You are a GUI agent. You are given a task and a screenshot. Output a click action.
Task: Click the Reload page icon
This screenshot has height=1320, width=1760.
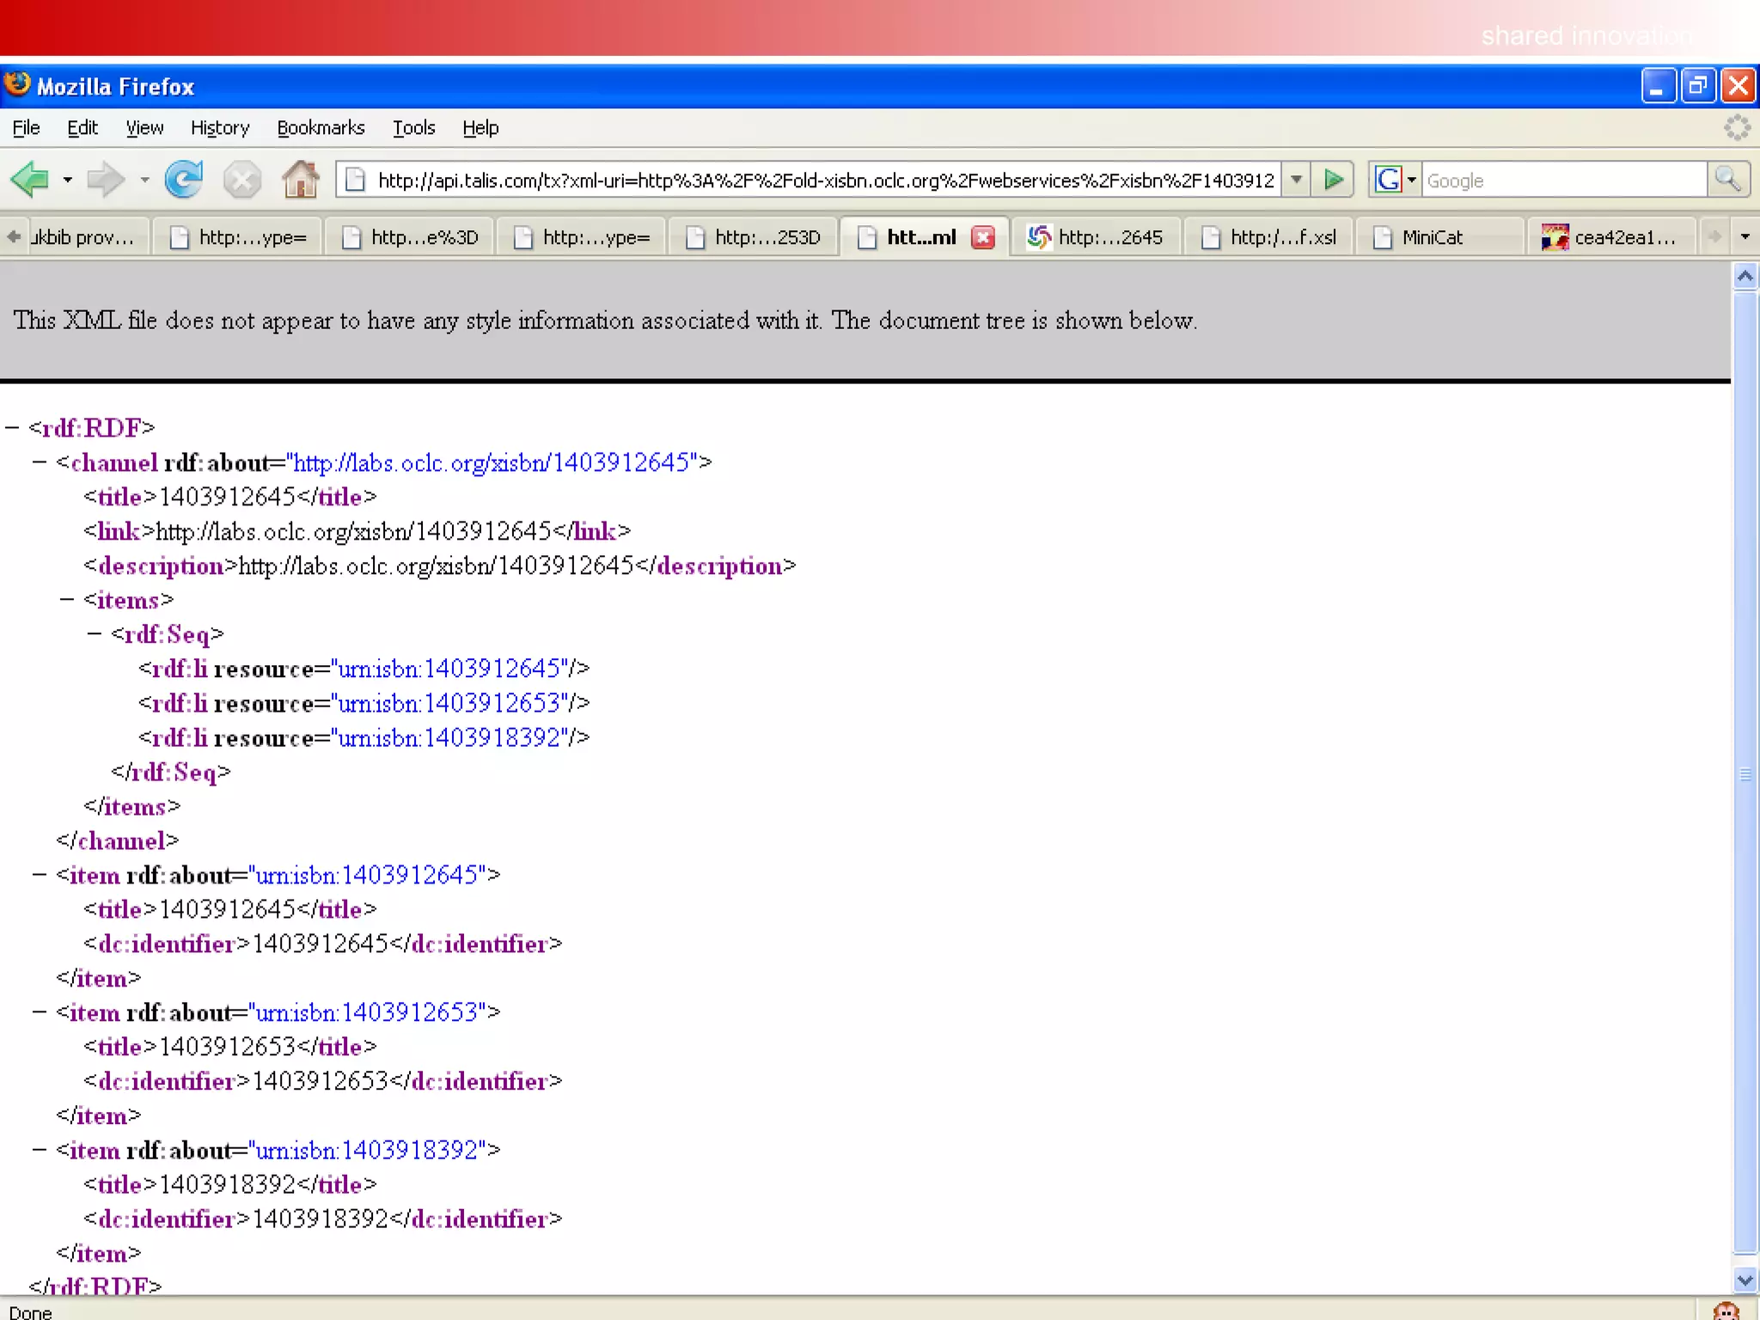click(x=184, y=180)
